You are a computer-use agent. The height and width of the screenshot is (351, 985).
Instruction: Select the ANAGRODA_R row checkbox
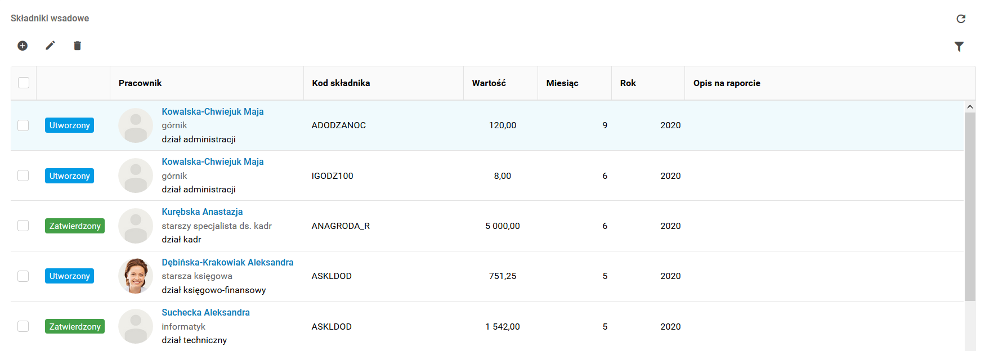click(x=23, y=226)
